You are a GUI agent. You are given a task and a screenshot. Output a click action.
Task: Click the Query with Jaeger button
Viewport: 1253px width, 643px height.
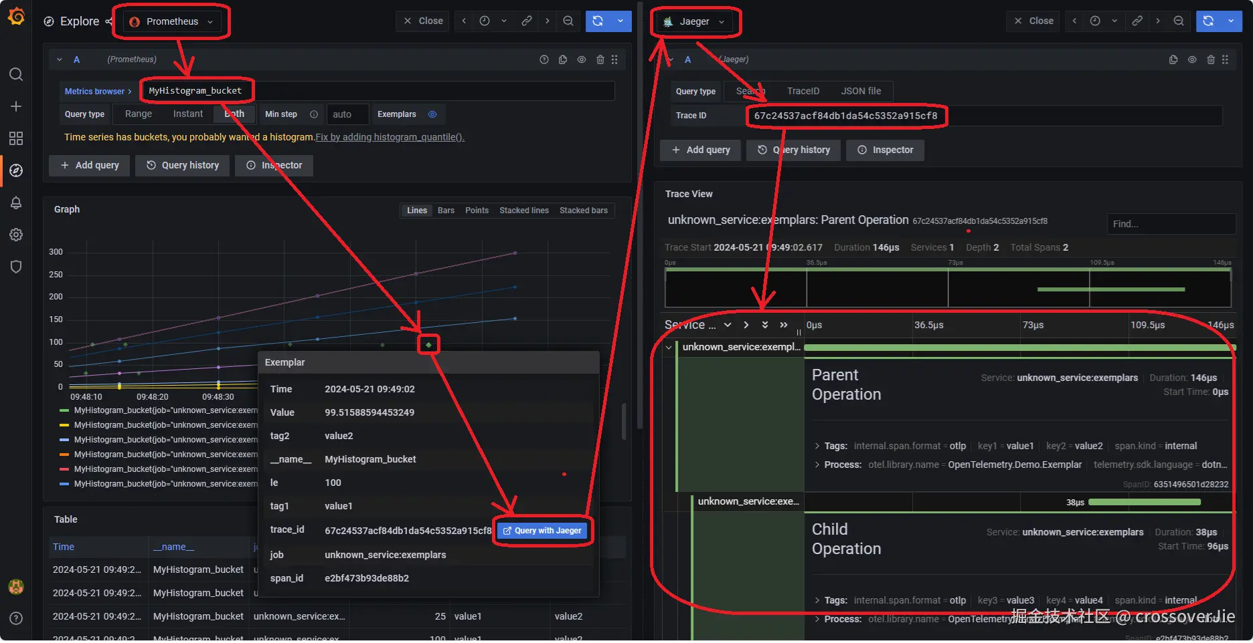(x=543, y=531)
